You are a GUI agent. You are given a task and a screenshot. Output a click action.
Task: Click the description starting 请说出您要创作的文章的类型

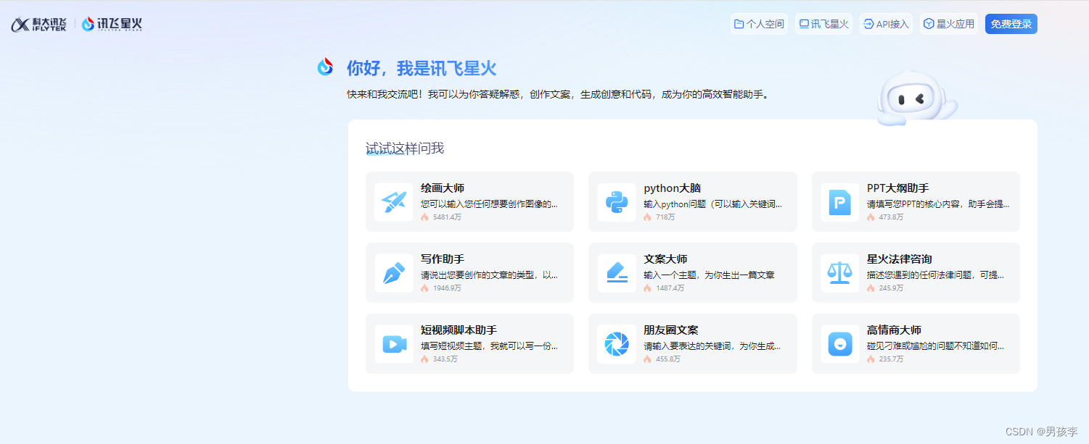(x=490, y=275)
